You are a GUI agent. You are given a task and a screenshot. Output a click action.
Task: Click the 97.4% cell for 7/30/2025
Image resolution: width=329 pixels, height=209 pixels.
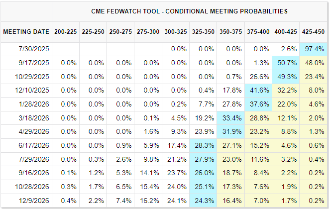(314, 49)
